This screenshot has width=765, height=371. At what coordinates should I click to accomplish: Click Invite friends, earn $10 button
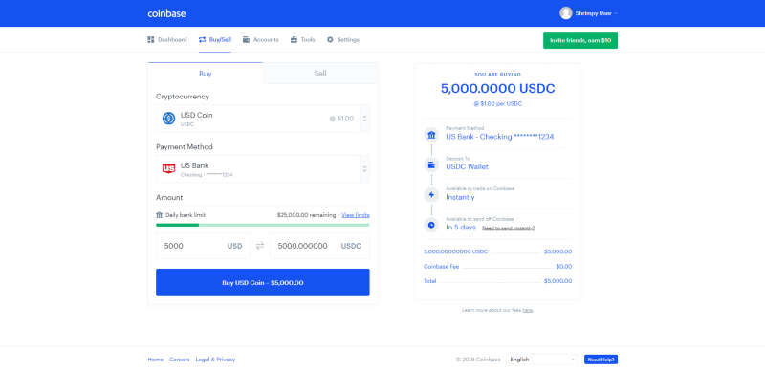(x=580, y=40)
